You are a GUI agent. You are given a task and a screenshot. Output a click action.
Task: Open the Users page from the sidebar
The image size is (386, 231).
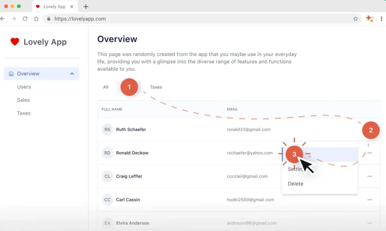coord(24,87)
